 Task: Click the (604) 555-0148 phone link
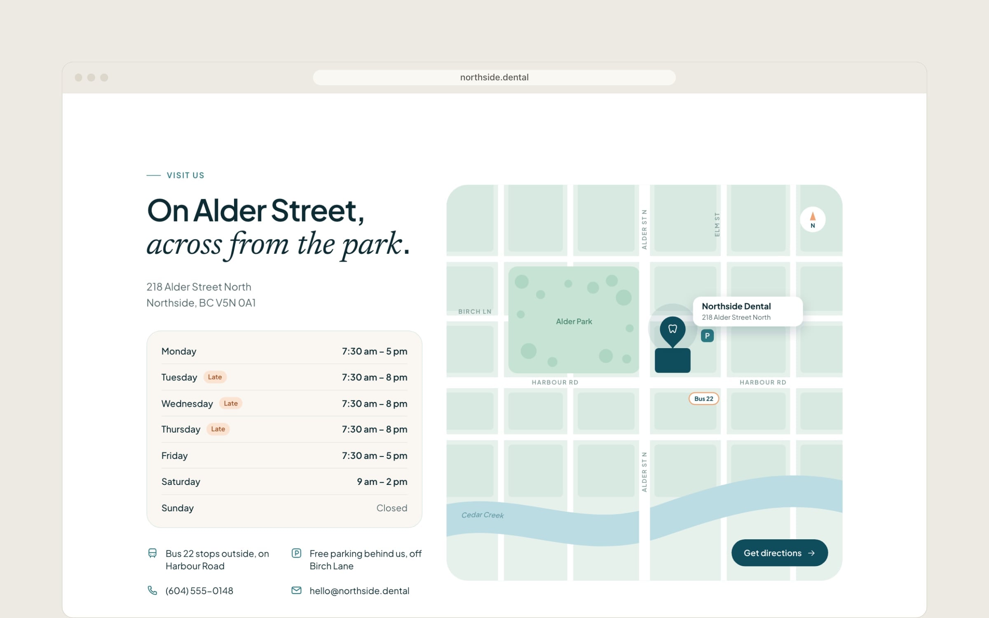coord(199,591)
